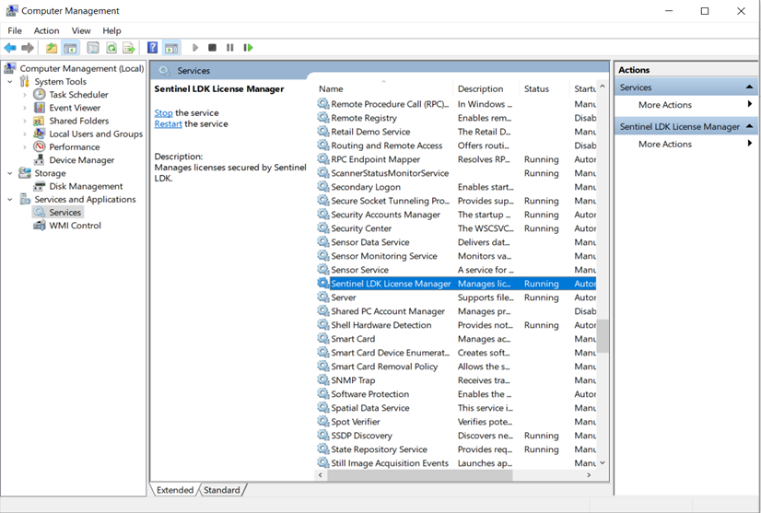This screenshot has height=513, width=761.
Task: Click the Restart the service link
Action: [x=168, y=123]
